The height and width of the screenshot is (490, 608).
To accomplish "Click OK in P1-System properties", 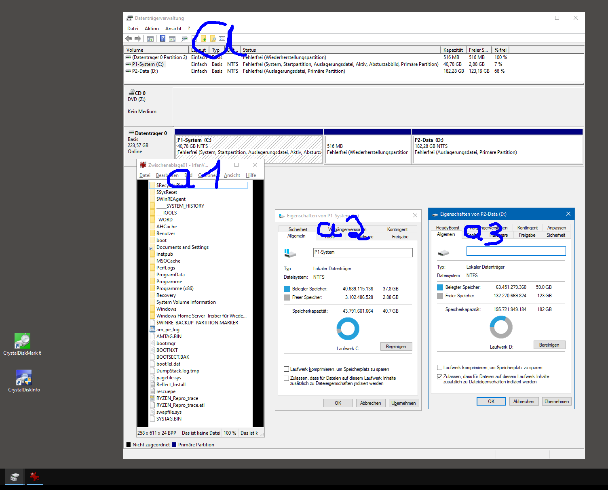I will [338, 403].
